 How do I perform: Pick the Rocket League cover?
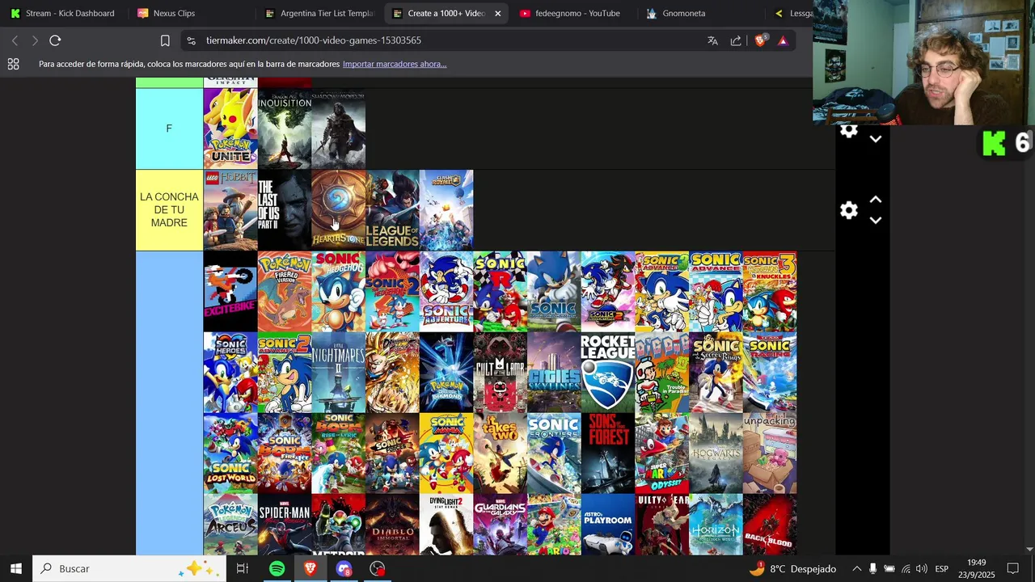608,373
